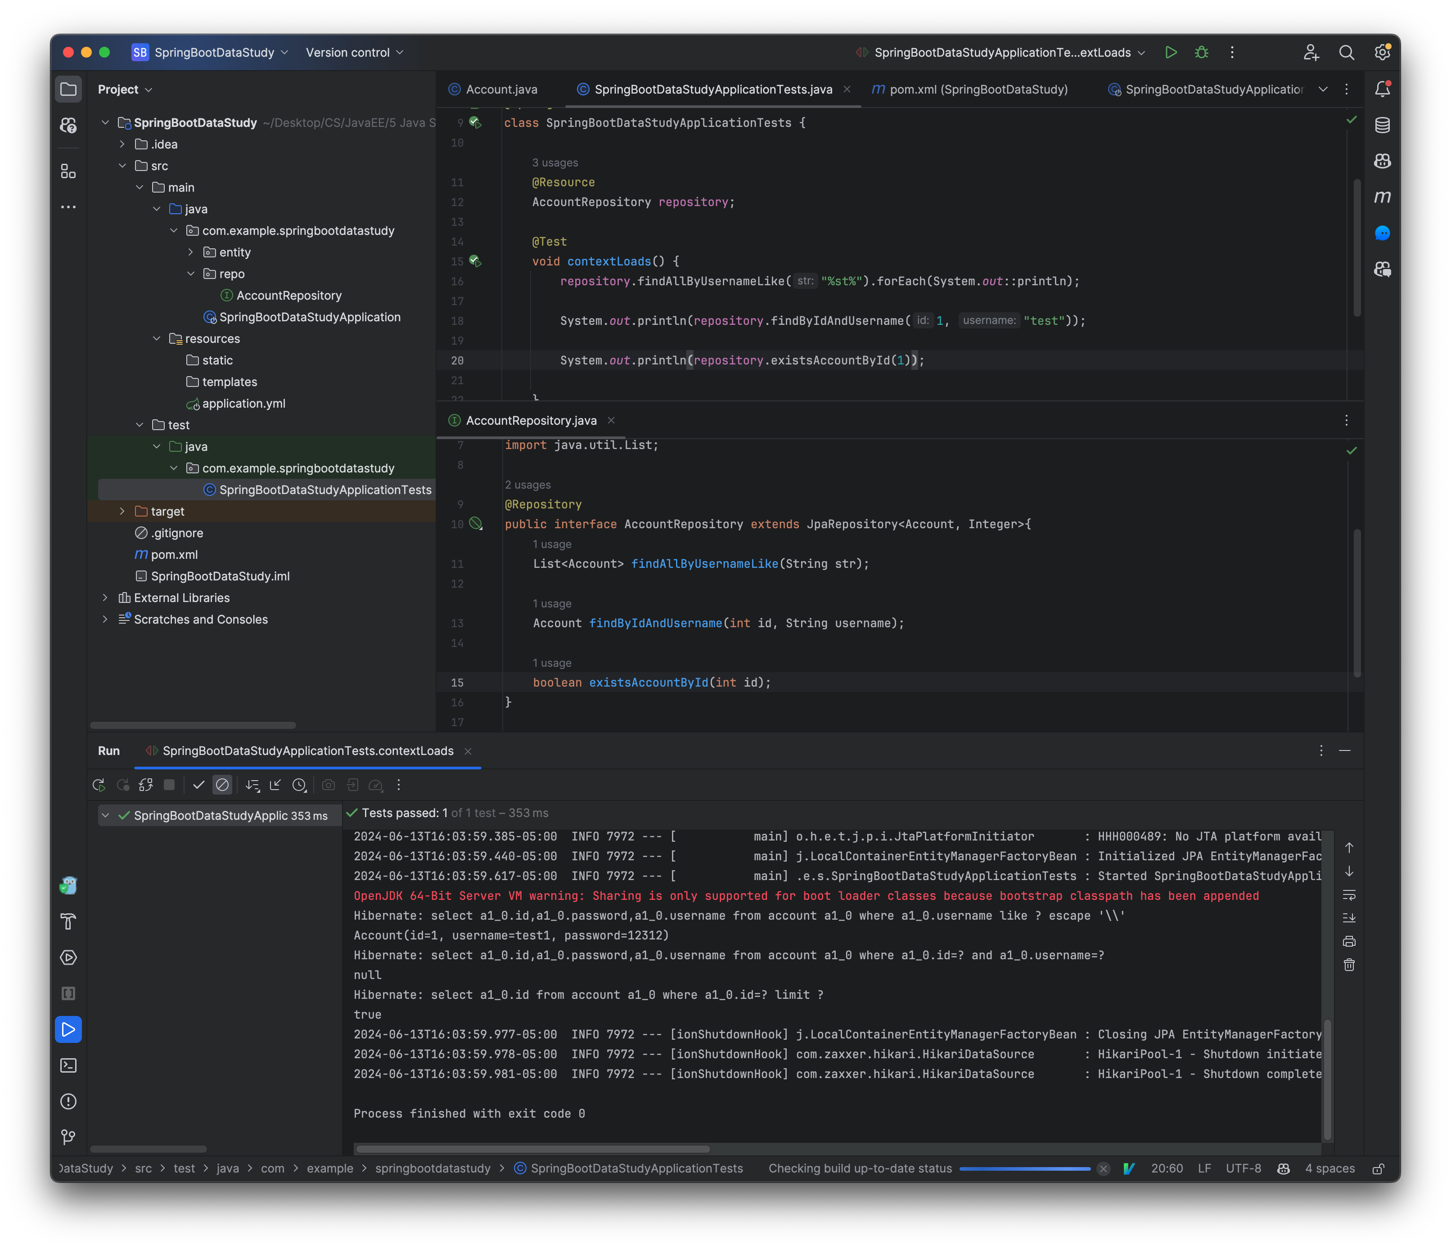Toggle sort tests alphabetically

[x=252, y=785]
